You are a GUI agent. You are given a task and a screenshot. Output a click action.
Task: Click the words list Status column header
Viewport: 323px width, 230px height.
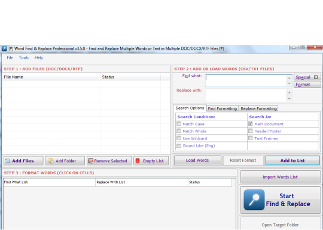[x=210, y=182]
